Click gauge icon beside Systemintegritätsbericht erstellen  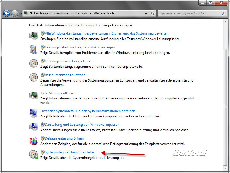(x=34, y=155)
